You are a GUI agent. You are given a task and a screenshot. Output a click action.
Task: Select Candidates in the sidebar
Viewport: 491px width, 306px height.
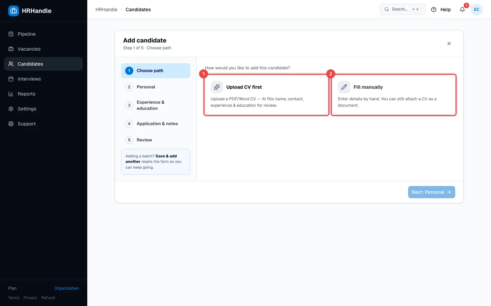(43, 64)
